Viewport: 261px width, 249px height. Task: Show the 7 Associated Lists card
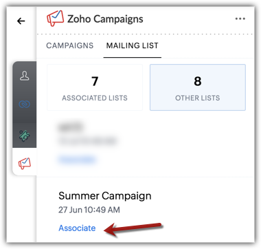point(95,87)
